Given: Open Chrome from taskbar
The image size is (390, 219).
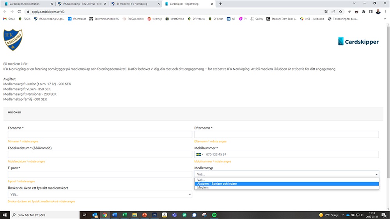Looking at the screenshot, I should coord(105,215).
